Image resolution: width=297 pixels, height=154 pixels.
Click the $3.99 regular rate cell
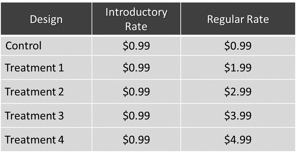pos(238,116)
